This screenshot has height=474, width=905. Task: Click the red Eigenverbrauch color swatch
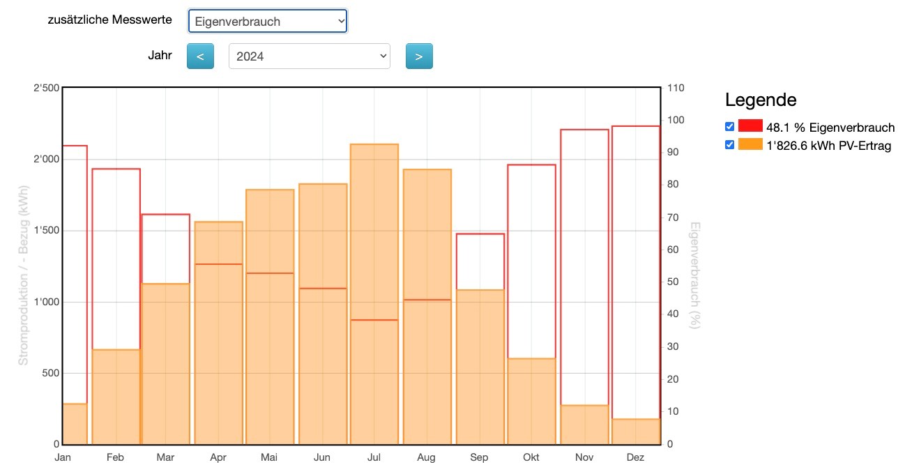pyautogui.click(x=750, y=126)
